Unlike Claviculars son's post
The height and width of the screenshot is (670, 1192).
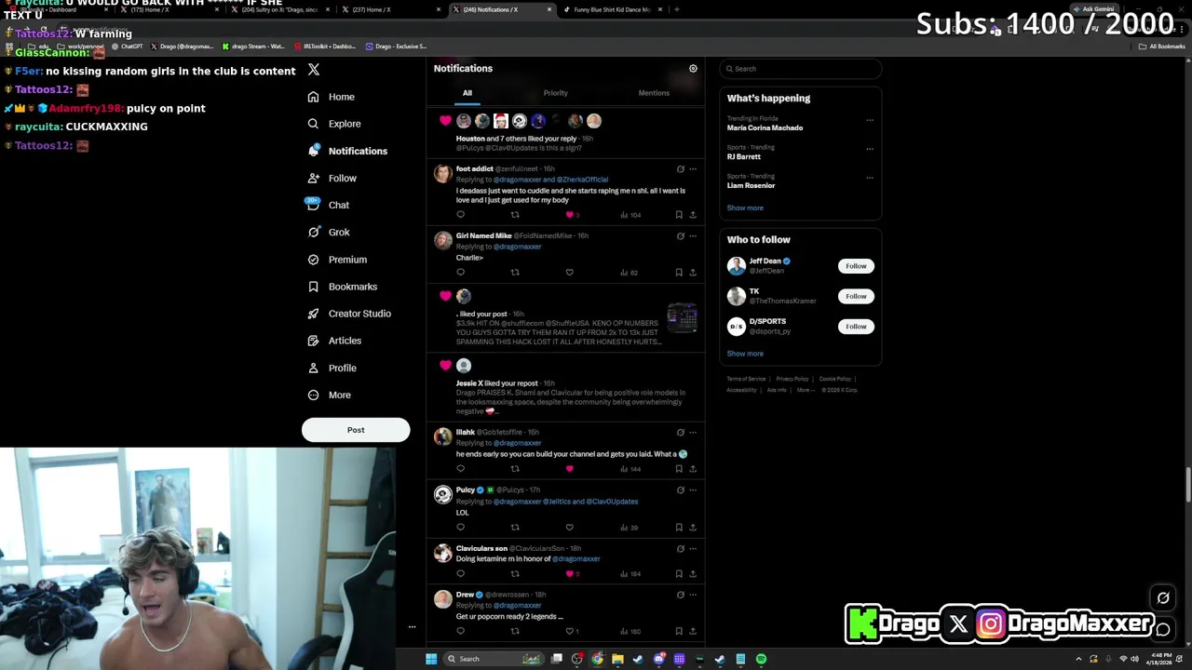[x=570, y=574]
